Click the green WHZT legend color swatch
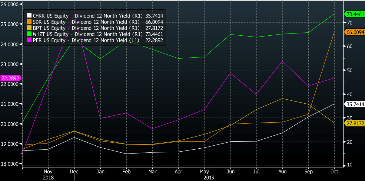365x181 pixels. click(29, 34)
